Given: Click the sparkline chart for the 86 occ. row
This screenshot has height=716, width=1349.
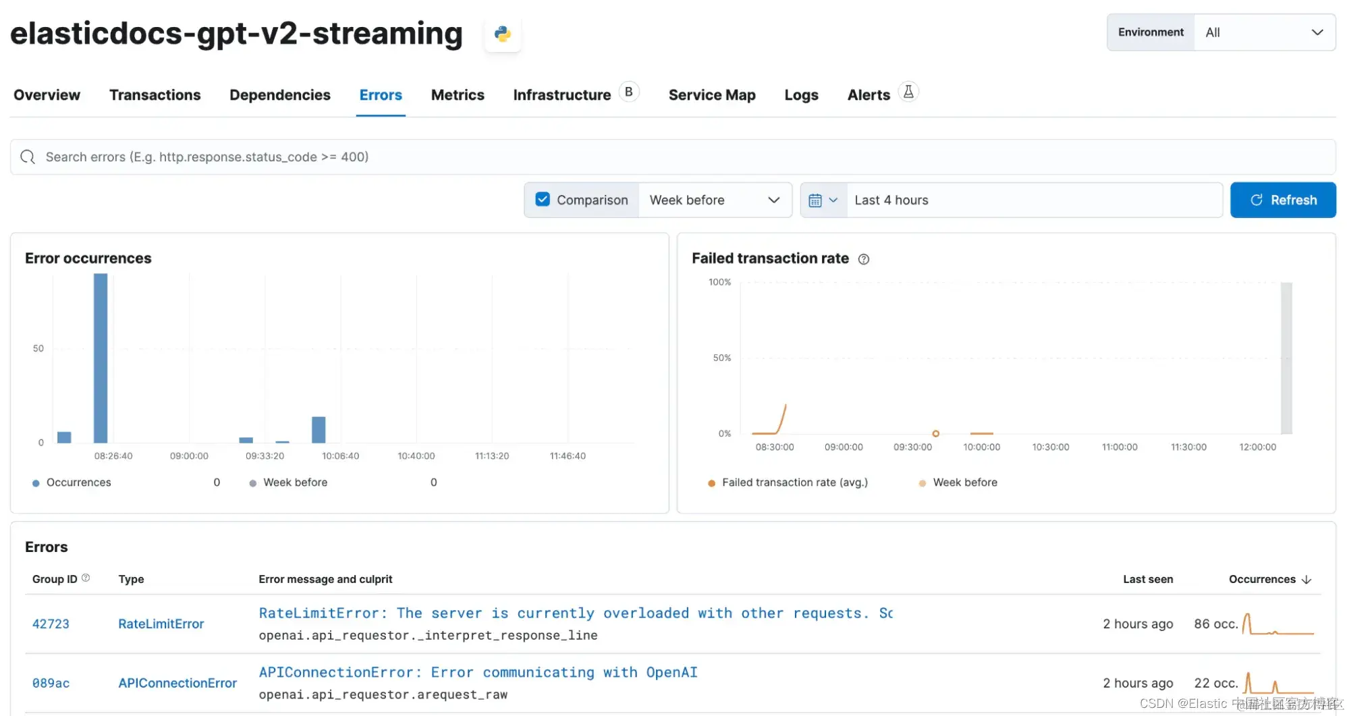Looking at the screenshot, I should click(1278, 624).
